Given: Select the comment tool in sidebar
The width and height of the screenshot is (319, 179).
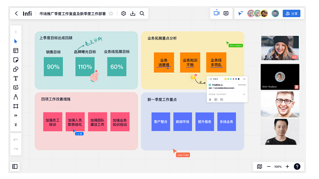Looking at the screenshot, I should (16, 87).
